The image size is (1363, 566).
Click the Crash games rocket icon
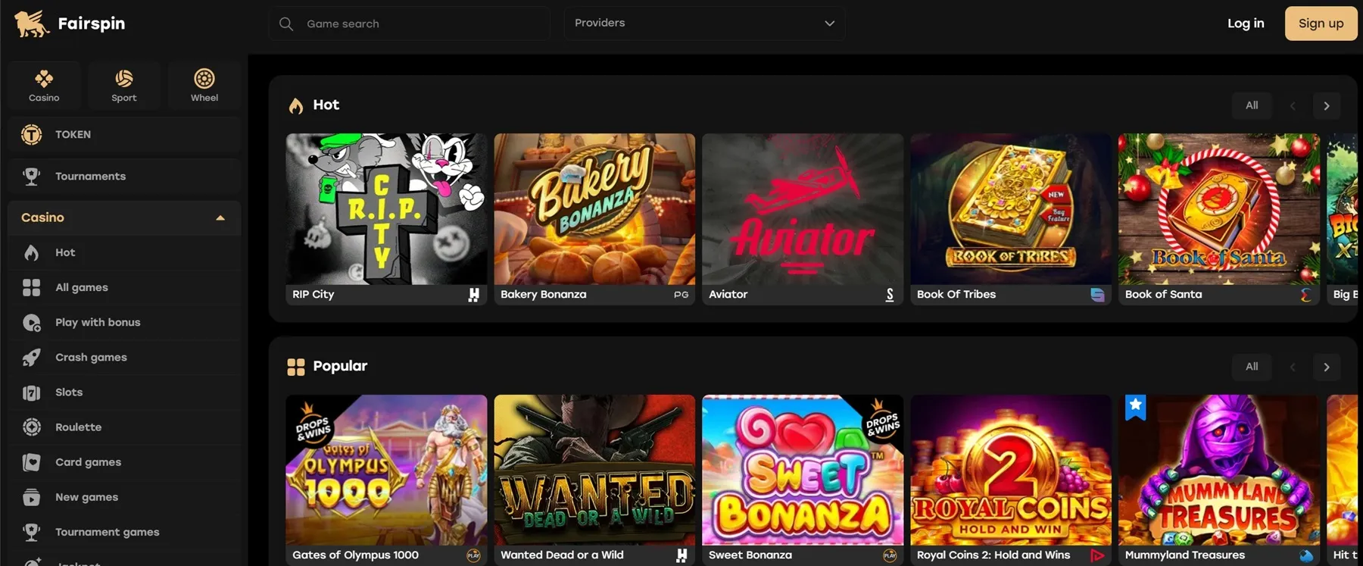(x=31, y=358)
